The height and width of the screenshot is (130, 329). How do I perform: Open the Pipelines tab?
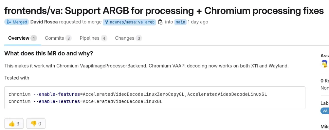point(93,38)
